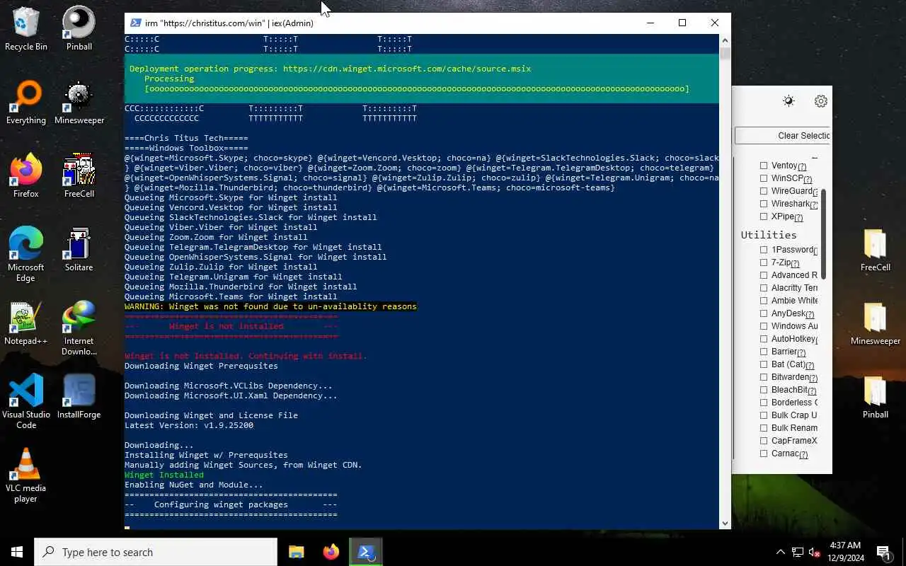Check the WireGuard checkbox

coord(764,191)
